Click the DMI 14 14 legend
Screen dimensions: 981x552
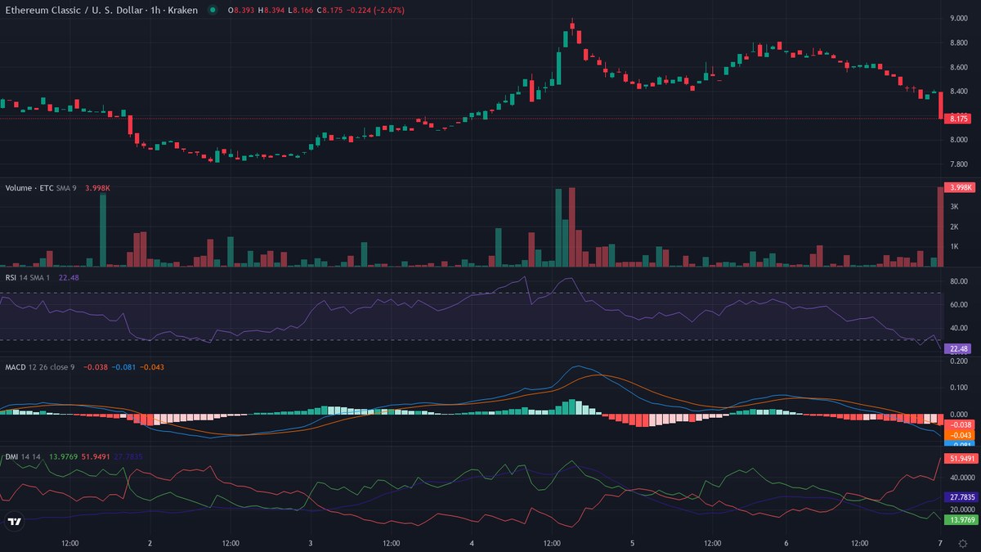(23, 456)
